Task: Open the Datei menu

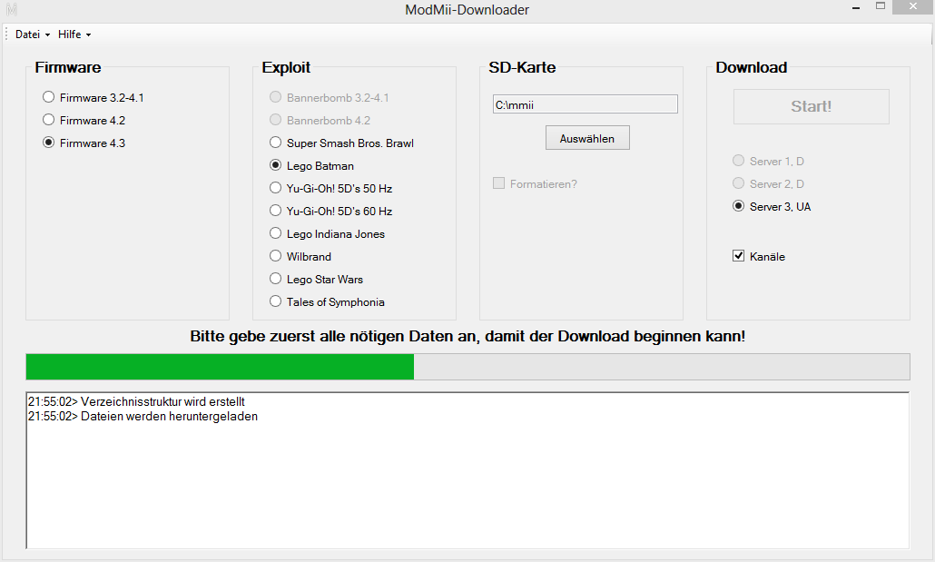Action: point(32,35)
